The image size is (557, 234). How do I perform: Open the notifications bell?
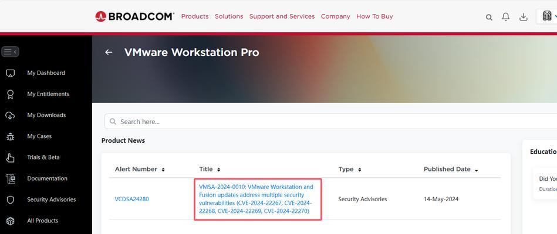pos(505,16)
